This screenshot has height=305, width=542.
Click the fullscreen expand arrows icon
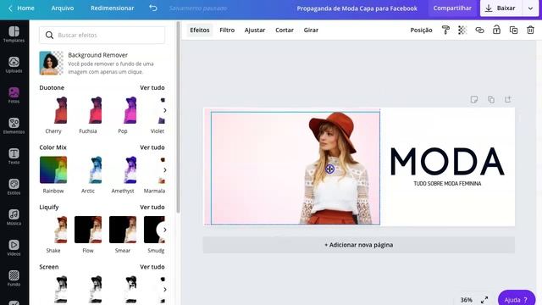pyautogui.click(x=484, y=300)
